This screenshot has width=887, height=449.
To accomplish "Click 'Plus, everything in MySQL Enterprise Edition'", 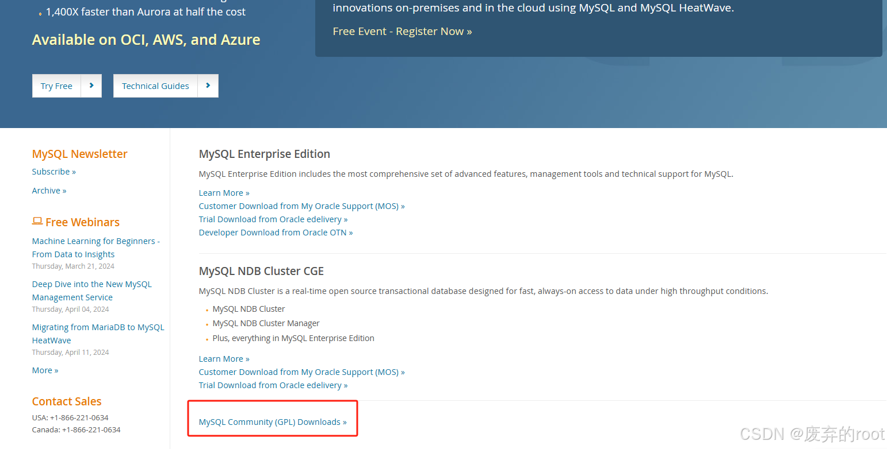I will pos(293,338).
